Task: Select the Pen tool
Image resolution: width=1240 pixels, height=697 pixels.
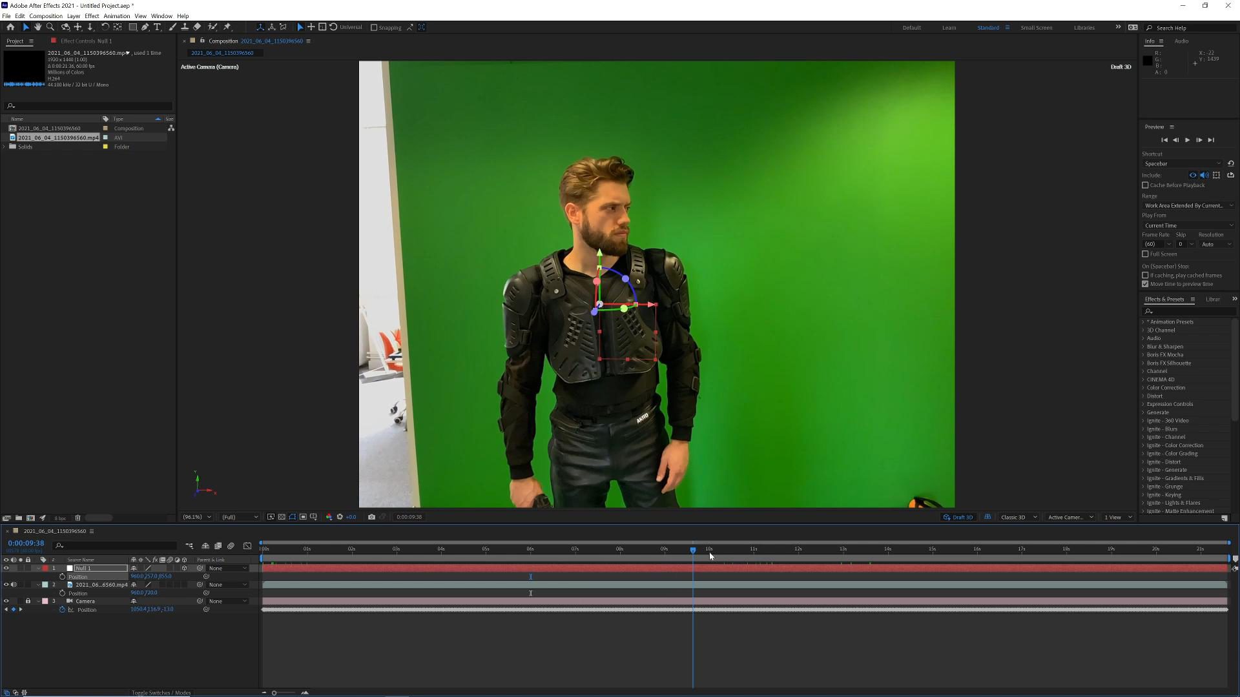Action: click(x=145, y=27)
